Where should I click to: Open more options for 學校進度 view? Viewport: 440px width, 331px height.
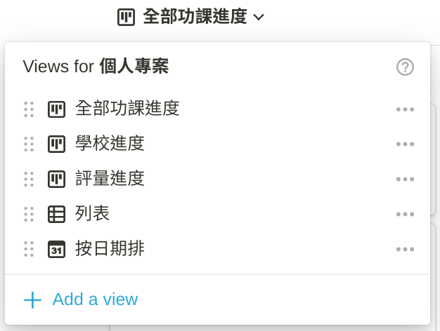tap(405, 144)
